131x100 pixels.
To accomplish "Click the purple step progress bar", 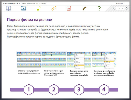I will coord(64,90).
